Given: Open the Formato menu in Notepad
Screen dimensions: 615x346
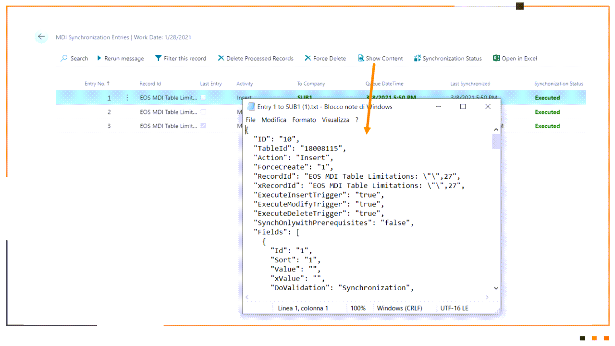Looking at the screenshot, I should (x=304, y=120).
